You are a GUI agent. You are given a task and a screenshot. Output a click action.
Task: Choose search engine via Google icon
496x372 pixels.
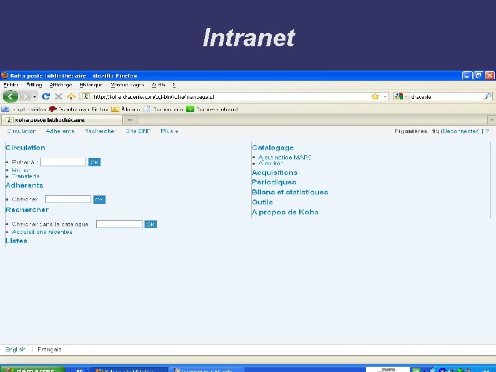tap(399, 96)
